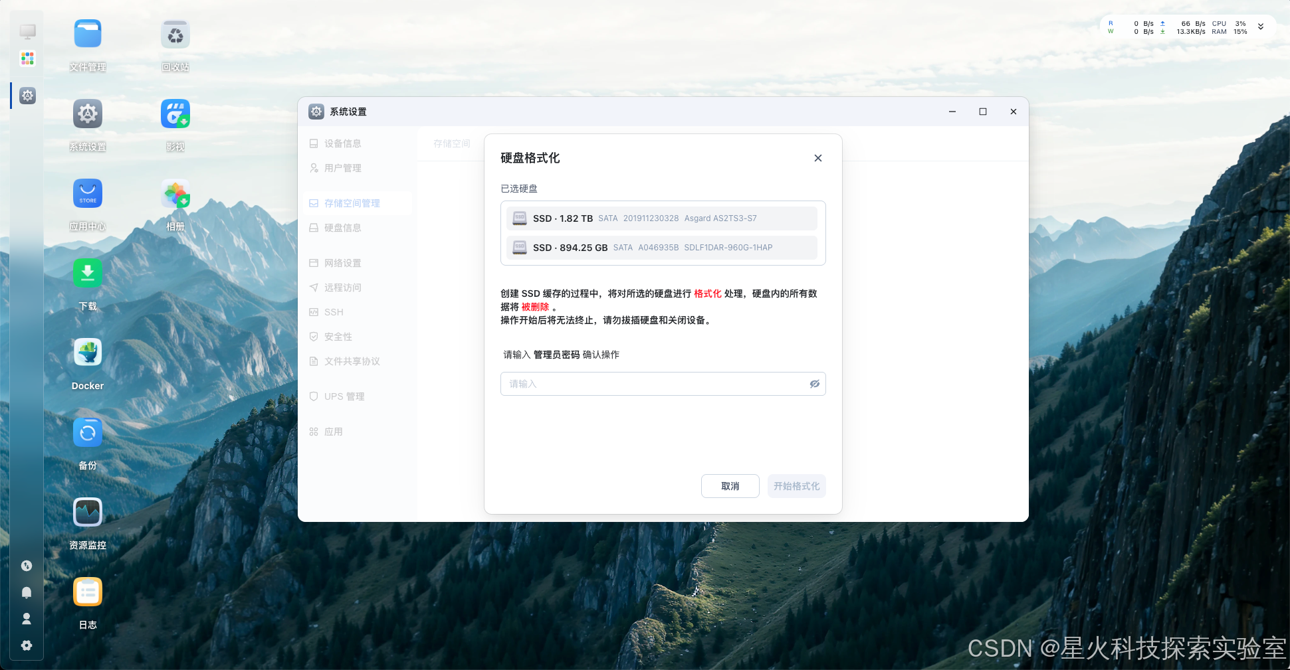
Task: Open the 回收站 recycle bin icon
Action: [175, 35]
